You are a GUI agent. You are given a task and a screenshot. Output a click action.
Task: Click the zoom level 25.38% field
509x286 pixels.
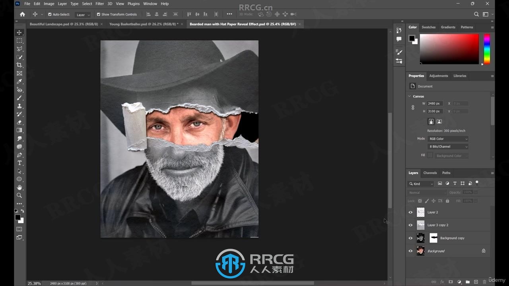[34, 283]
